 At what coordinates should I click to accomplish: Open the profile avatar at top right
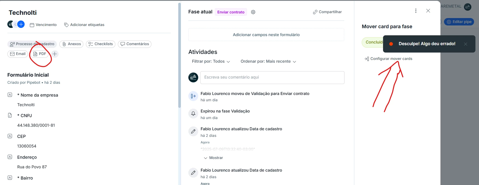pyautogui.click(x=468, y=7)
